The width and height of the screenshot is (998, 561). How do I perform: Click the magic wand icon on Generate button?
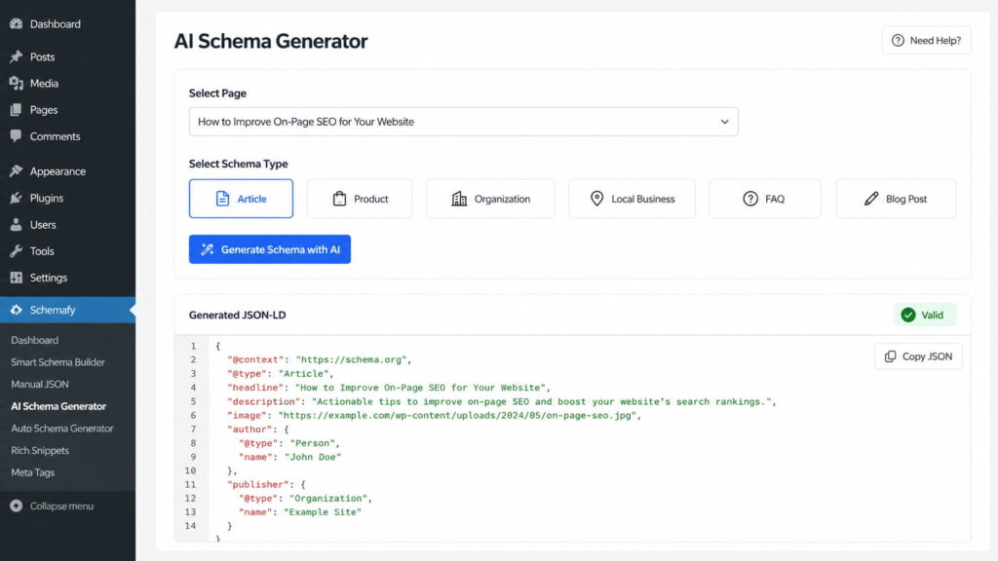coord(208,249)
